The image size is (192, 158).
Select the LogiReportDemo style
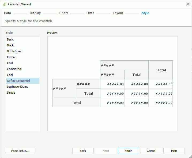pyautogui.click(x=18, y=87)
